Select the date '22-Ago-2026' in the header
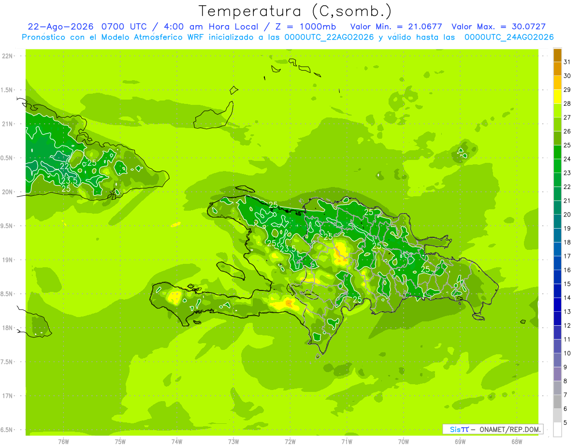This screenshot has width=580, height=448. click(60, 27)
